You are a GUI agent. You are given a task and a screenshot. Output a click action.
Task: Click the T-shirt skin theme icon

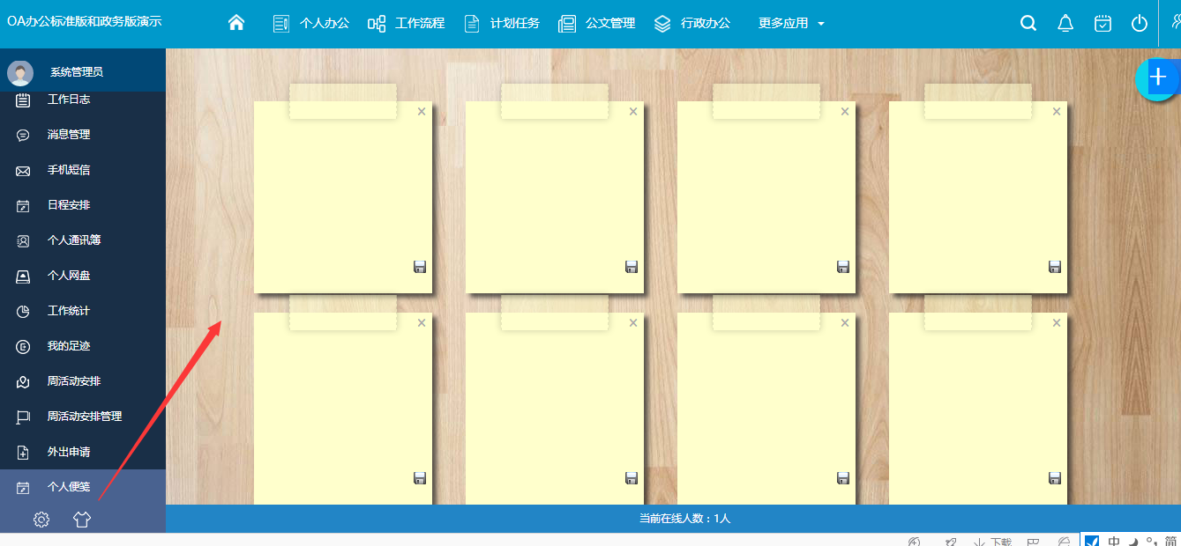click(x=82, y=520)
